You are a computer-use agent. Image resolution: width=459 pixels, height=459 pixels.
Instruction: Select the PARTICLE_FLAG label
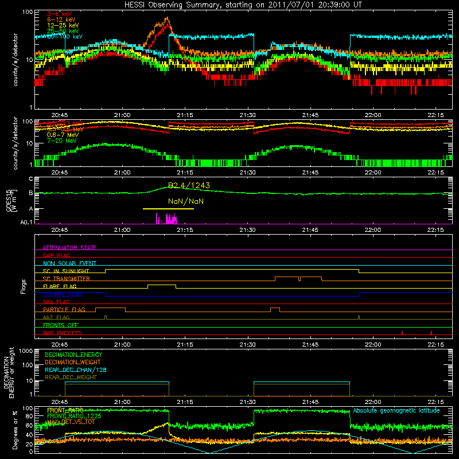tap(64, 309)
